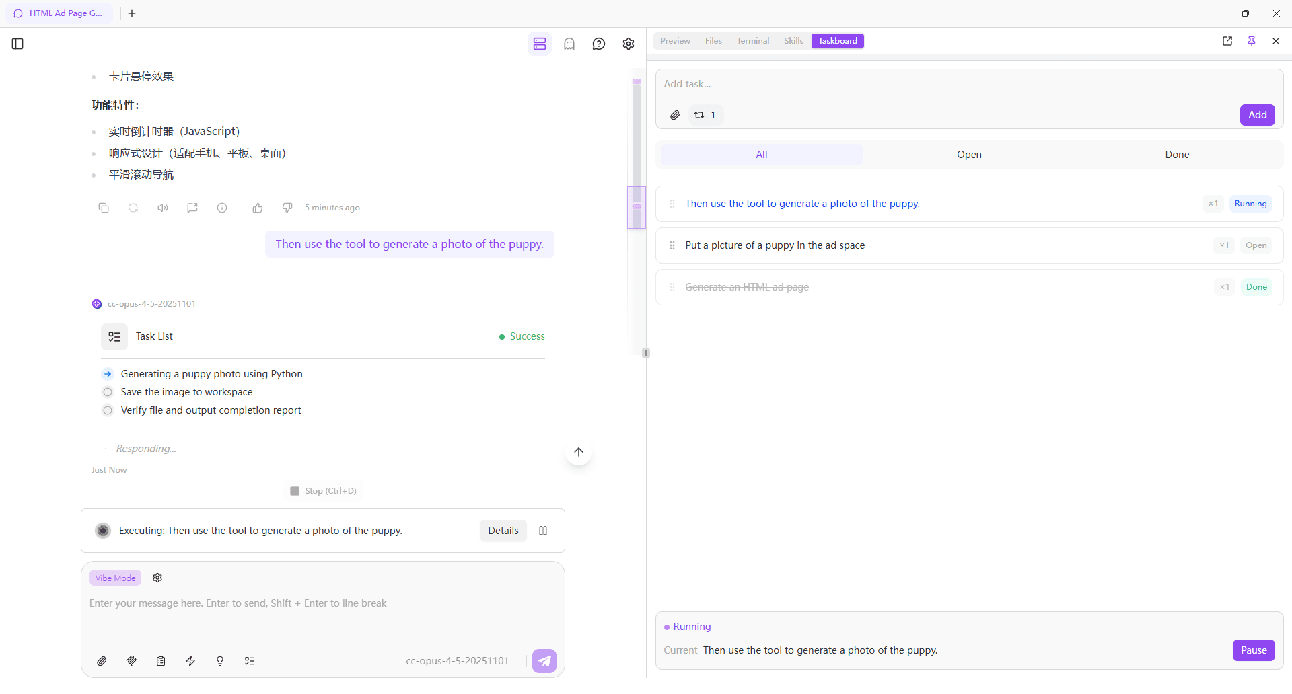This screenshot has height=694, width=1292.
Task: Read the message aloud with speaker icon
Action: click(x=162, y=208)
